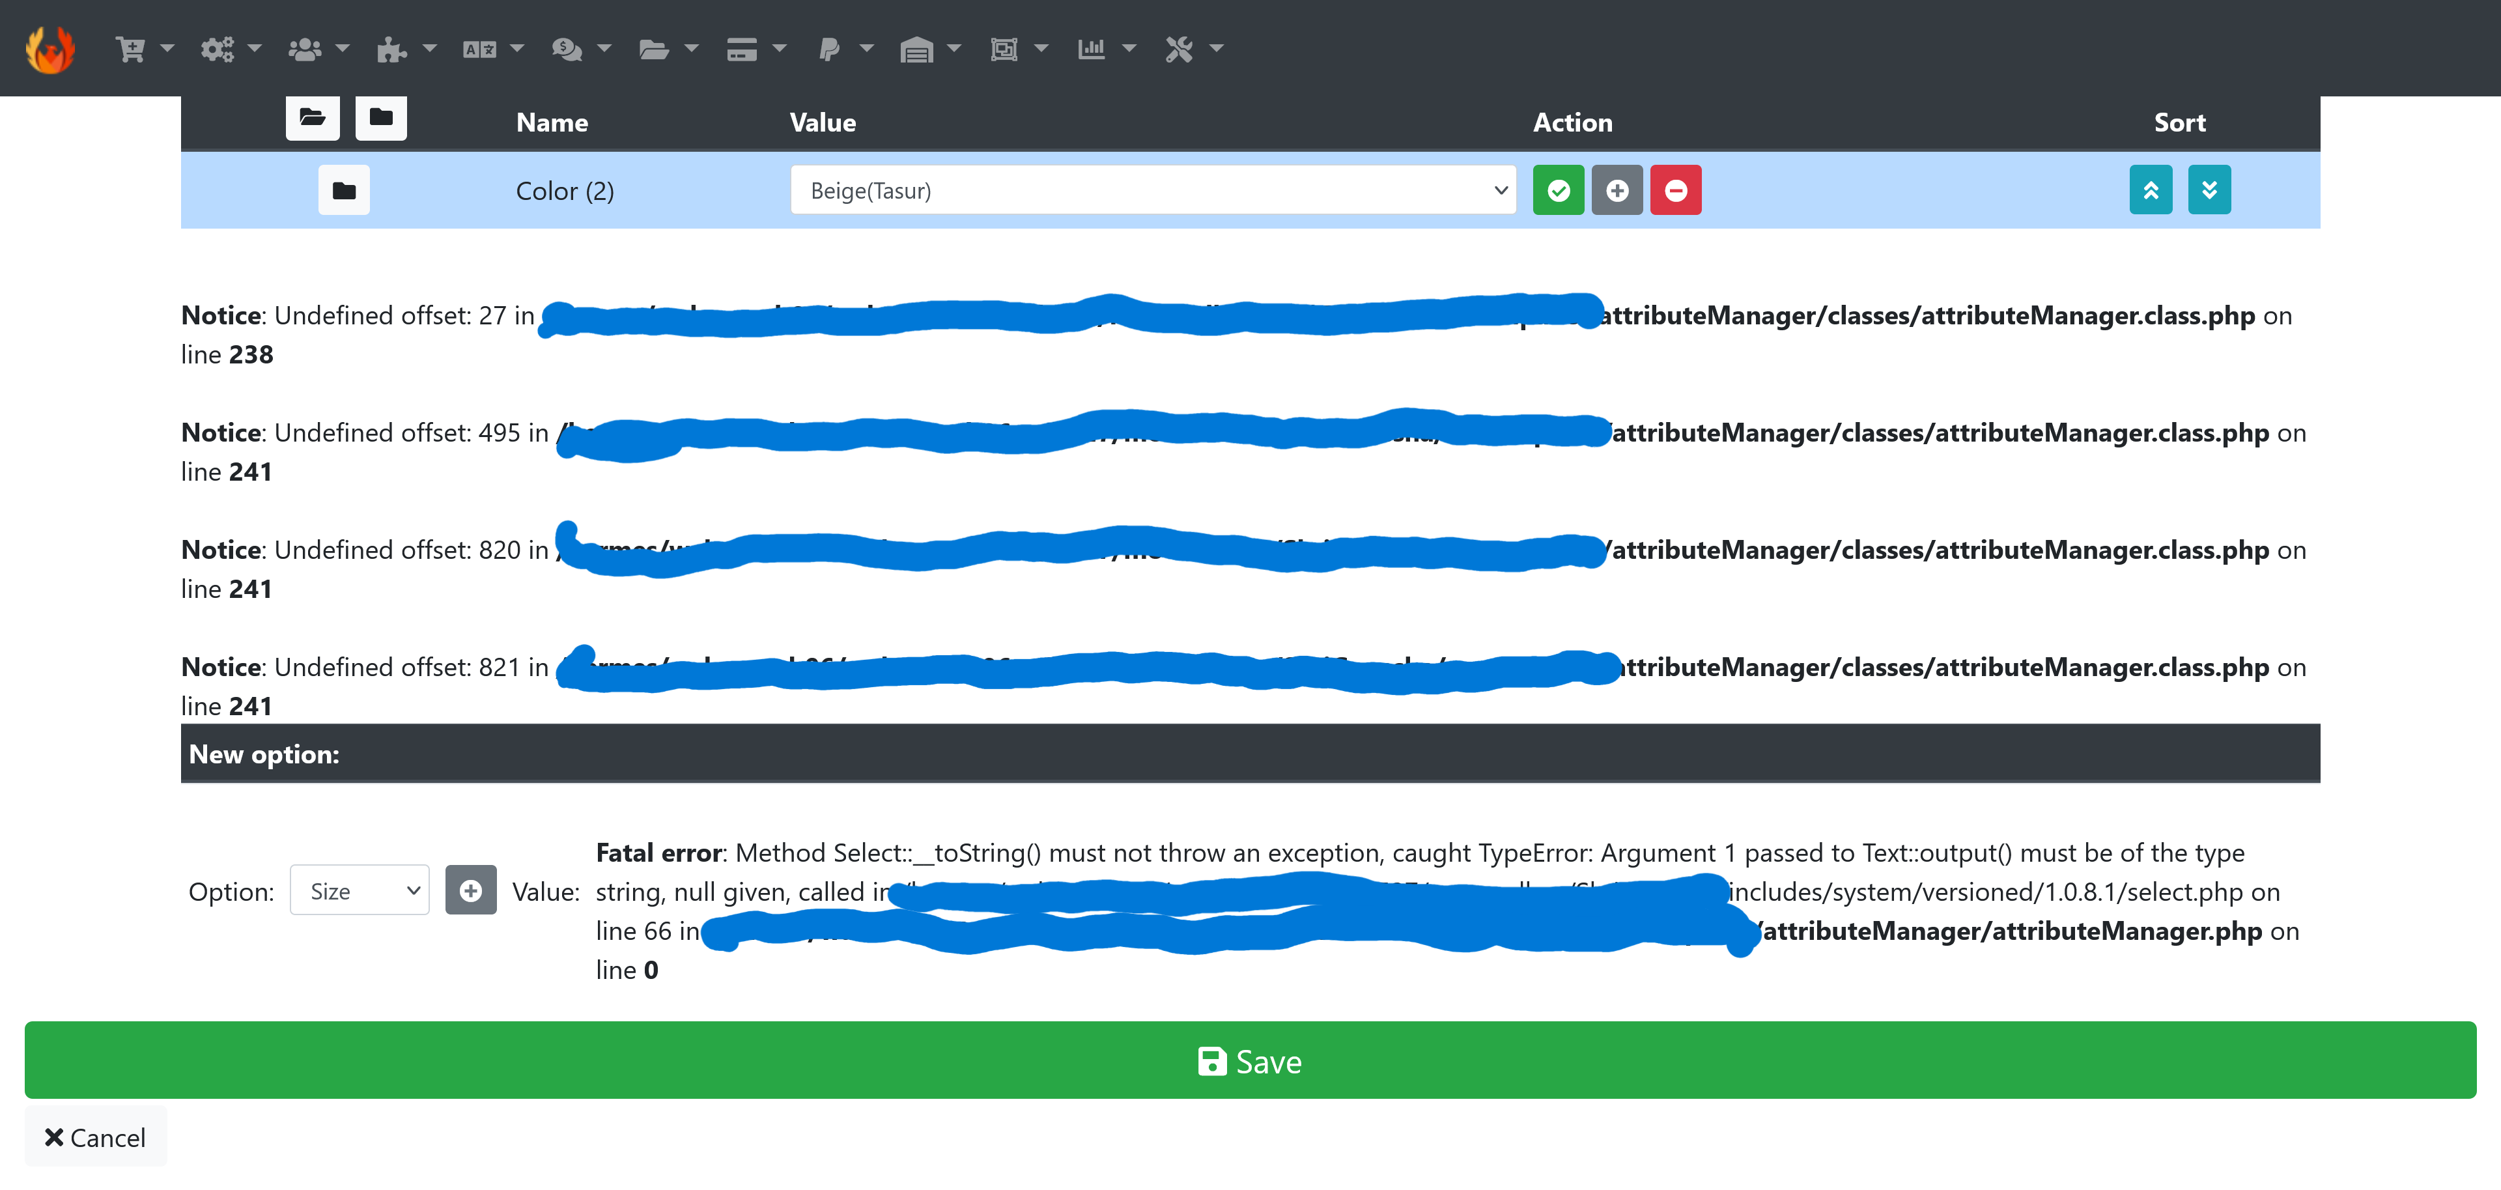Collapse all via closed-folder header button
Screen dimensions: 2501x1190
[x=380, y=119]
